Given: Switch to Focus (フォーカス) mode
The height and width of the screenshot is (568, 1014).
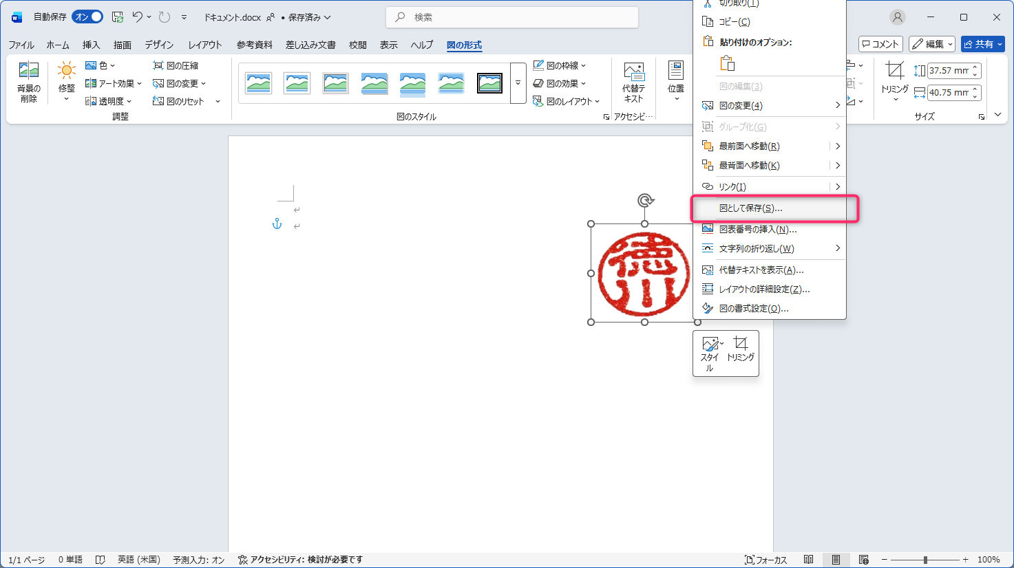Looking at the screenshot, I should coord(765,560).
